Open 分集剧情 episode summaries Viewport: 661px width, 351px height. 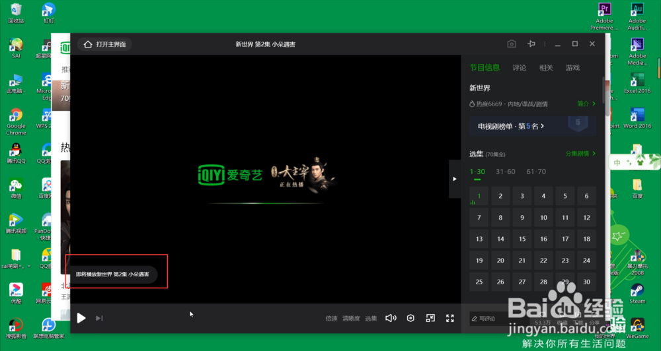tap(580, 154)
